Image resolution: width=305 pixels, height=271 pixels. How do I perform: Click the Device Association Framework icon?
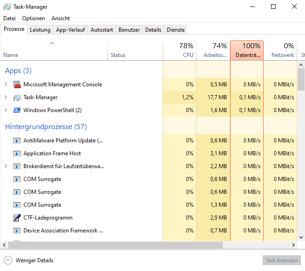(17, 231)
